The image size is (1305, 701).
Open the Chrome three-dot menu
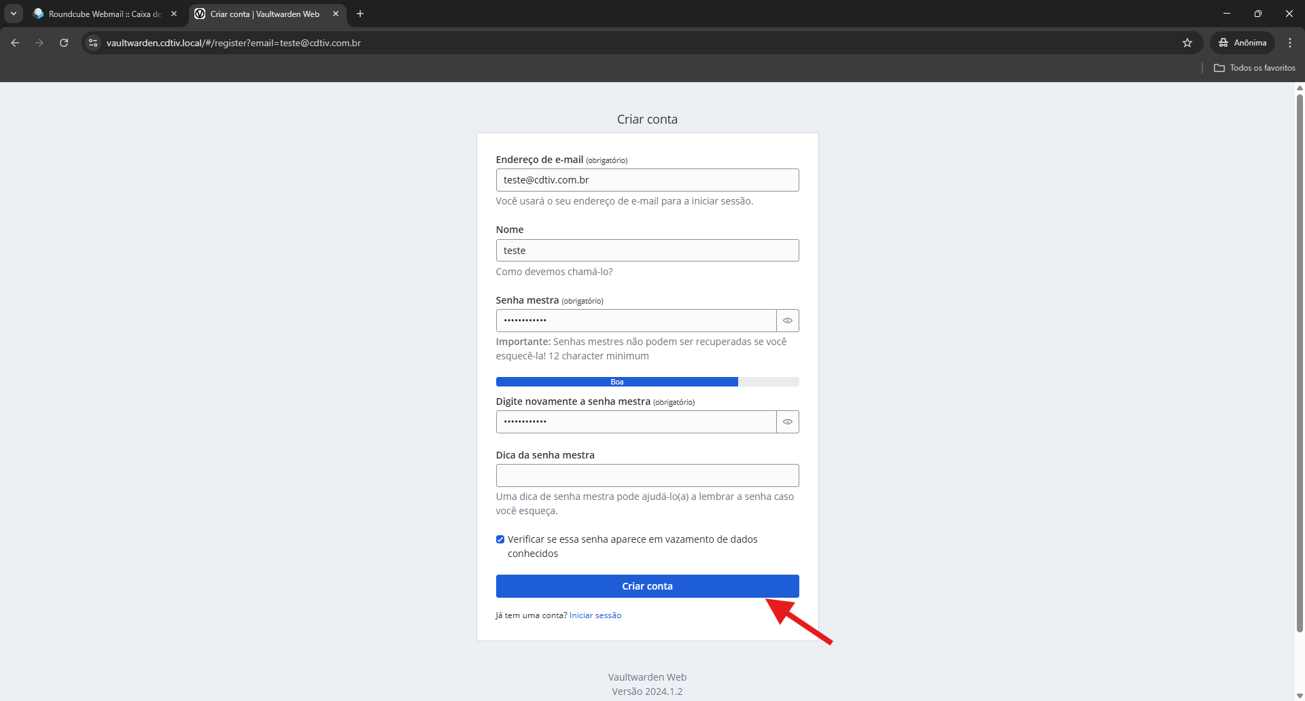(1289, 43)
